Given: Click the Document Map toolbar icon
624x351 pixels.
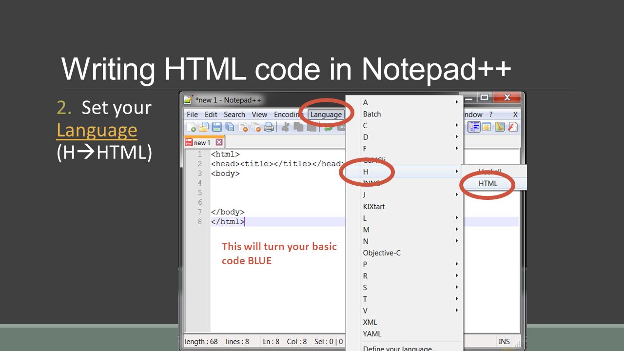Looking at the screenshot, I should pyautogui.click(x=500, y=127).
